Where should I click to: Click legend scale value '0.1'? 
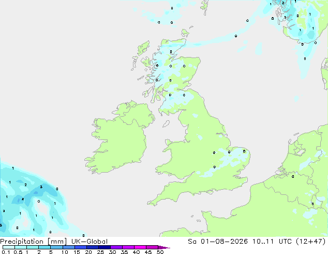click(x=6, y=252)
